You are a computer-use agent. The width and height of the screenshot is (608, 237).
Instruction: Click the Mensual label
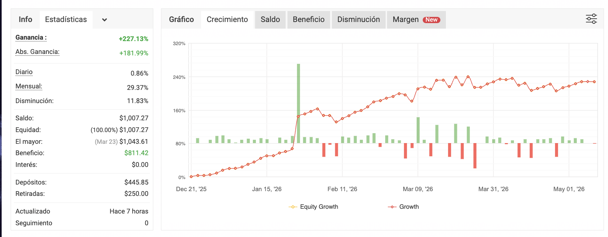pos(29,86)
